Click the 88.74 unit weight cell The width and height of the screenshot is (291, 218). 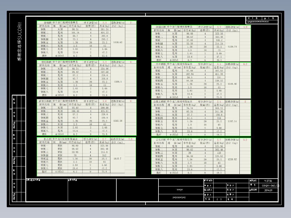pos(75,69)
